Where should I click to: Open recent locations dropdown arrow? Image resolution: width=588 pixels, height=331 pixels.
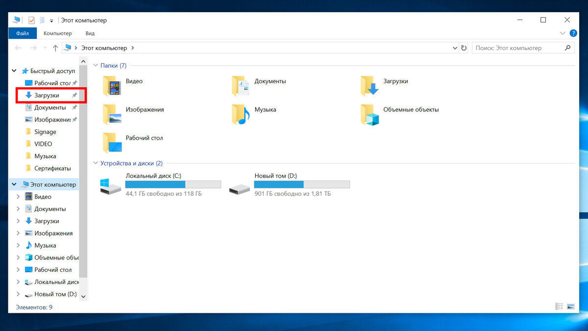click(x=45, y=48)
